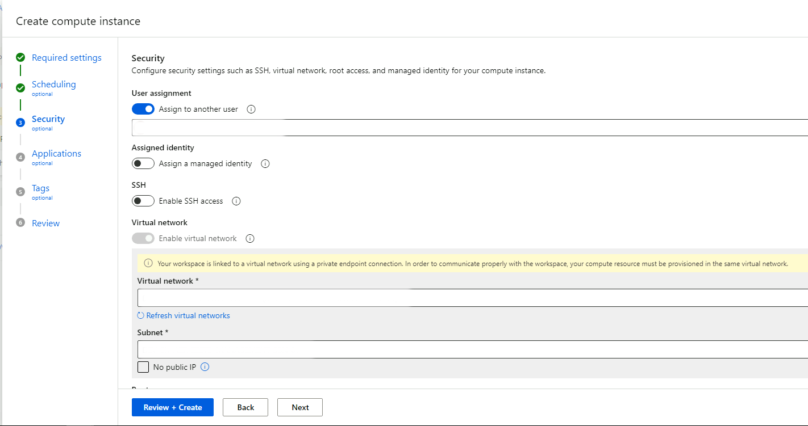Click info icon beside Assign to another user
This screenshot has width=808, height=426.
click(251, 109)
